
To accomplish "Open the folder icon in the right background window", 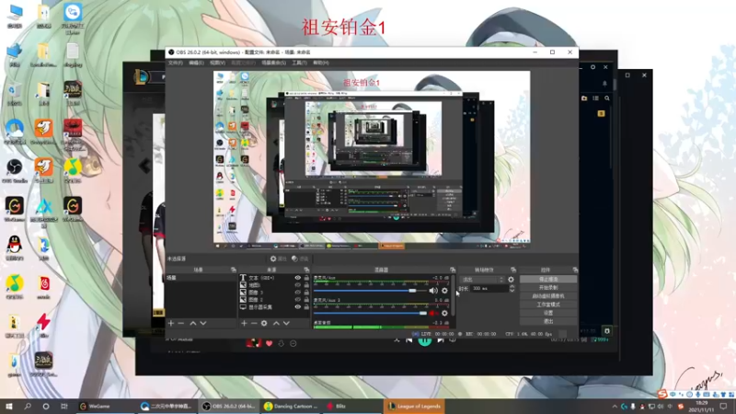I will (x=584, y=98).
